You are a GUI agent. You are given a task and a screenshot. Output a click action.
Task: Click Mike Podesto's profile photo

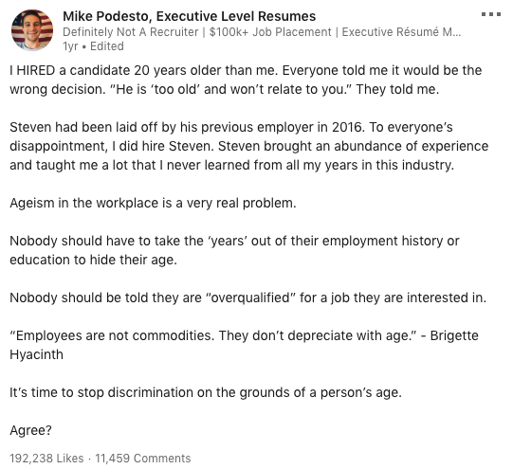click(x=32, y=30)
